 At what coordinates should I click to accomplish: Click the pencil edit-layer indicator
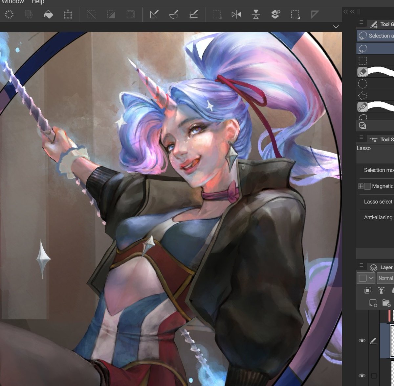(x=373, y=341)
